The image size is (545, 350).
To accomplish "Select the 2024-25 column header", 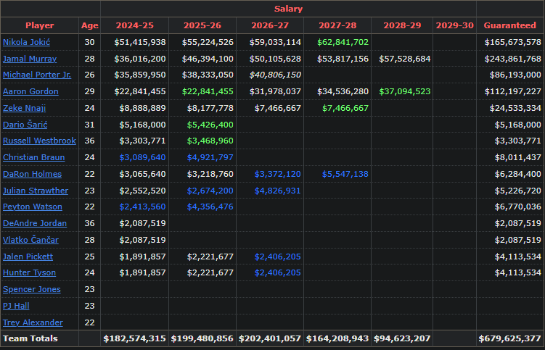I will click(x=134, y=25).
